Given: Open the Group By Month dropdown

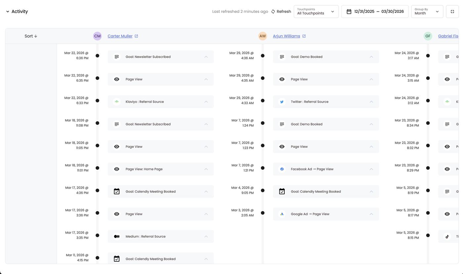Looking at the screenshot, I should click(x=427, y=12).
